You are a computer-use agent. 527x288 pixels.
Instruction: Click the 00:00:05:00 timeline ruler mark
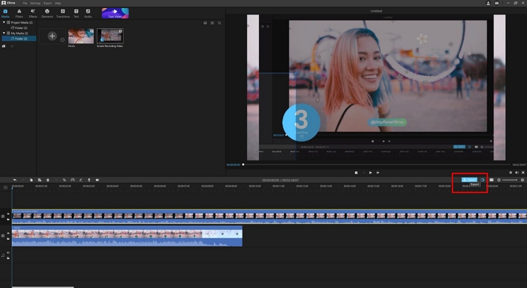pyautogui.click(x=136, y=186)
